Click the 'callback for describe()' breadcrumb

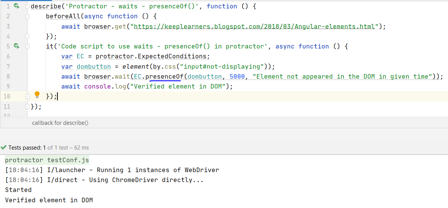click(x=60, y=123)
